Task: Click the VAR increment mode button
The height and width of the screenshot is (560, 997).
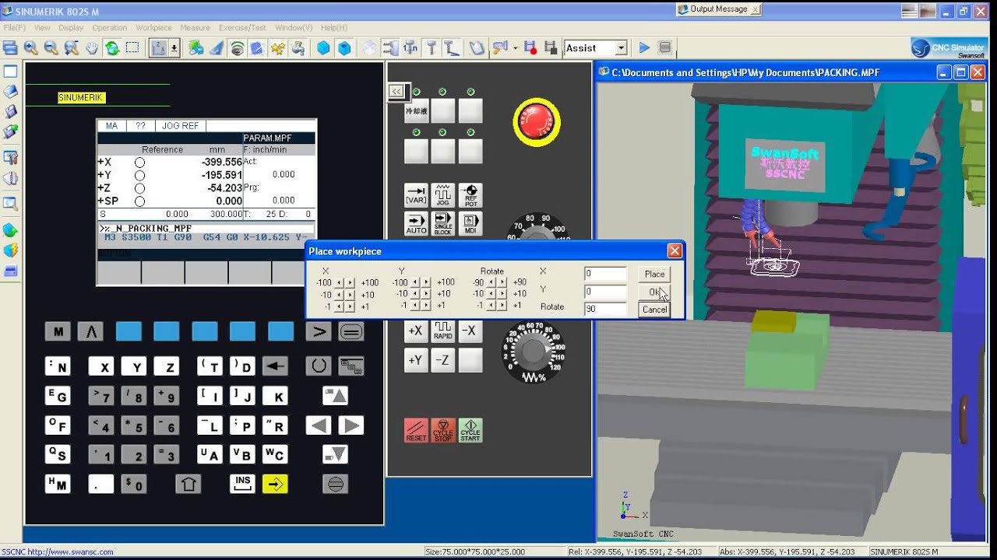Action: point(416,195)
